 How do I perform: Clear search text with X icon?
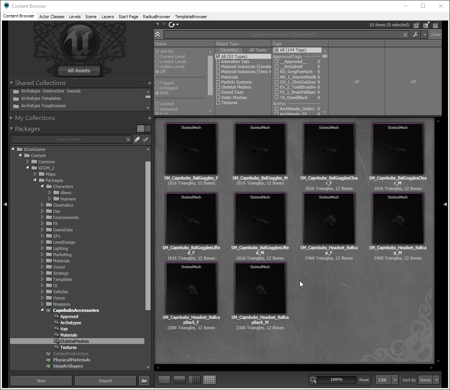[405, 34]
